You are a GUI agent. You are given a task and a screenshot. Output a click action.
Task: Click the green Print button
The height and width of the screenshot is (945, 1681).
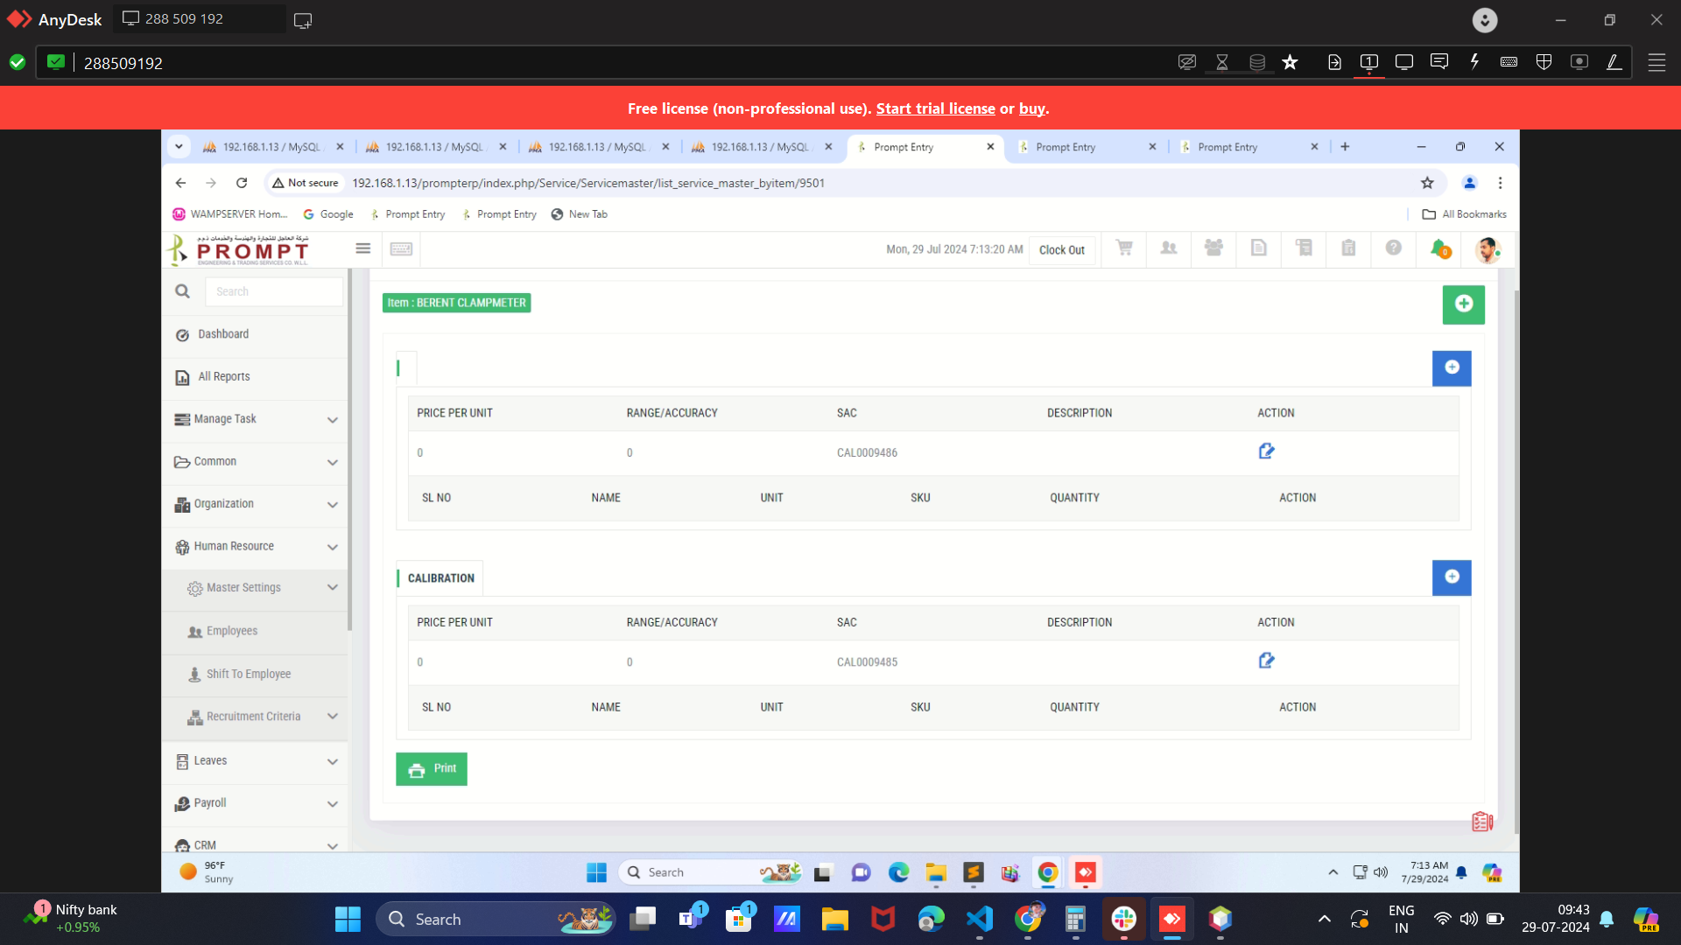point(432,769)
